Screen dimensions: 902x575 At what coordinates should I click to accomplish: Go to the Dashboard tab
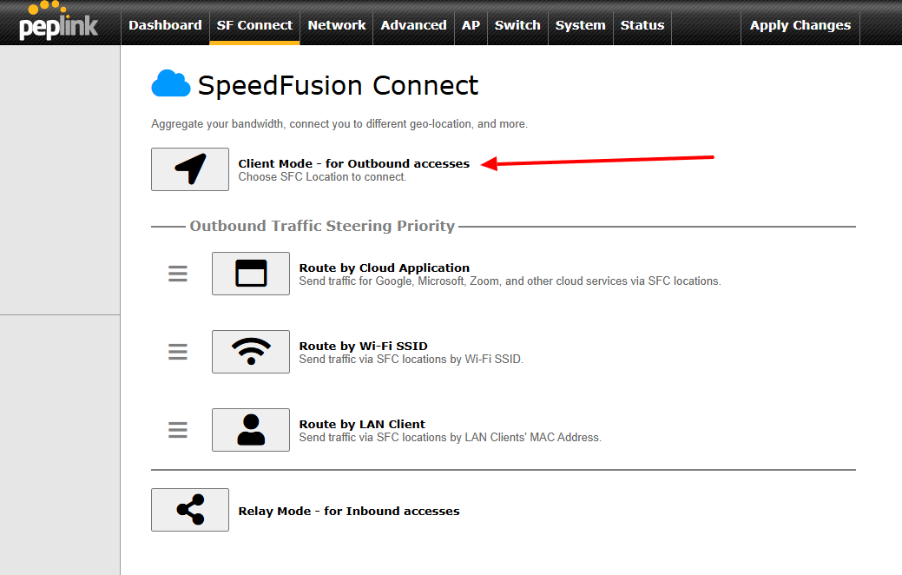(x=165, y=25)
